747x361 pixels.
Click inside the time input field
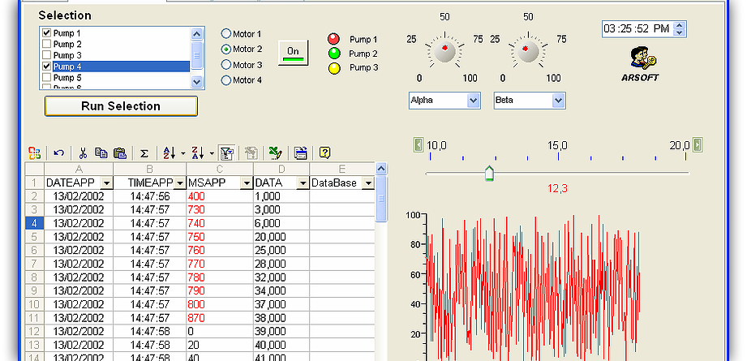tap(636, 29)
